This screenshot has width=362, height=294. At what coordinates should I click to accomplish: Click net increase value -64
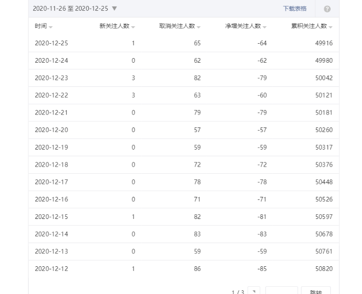coord(262,43)
